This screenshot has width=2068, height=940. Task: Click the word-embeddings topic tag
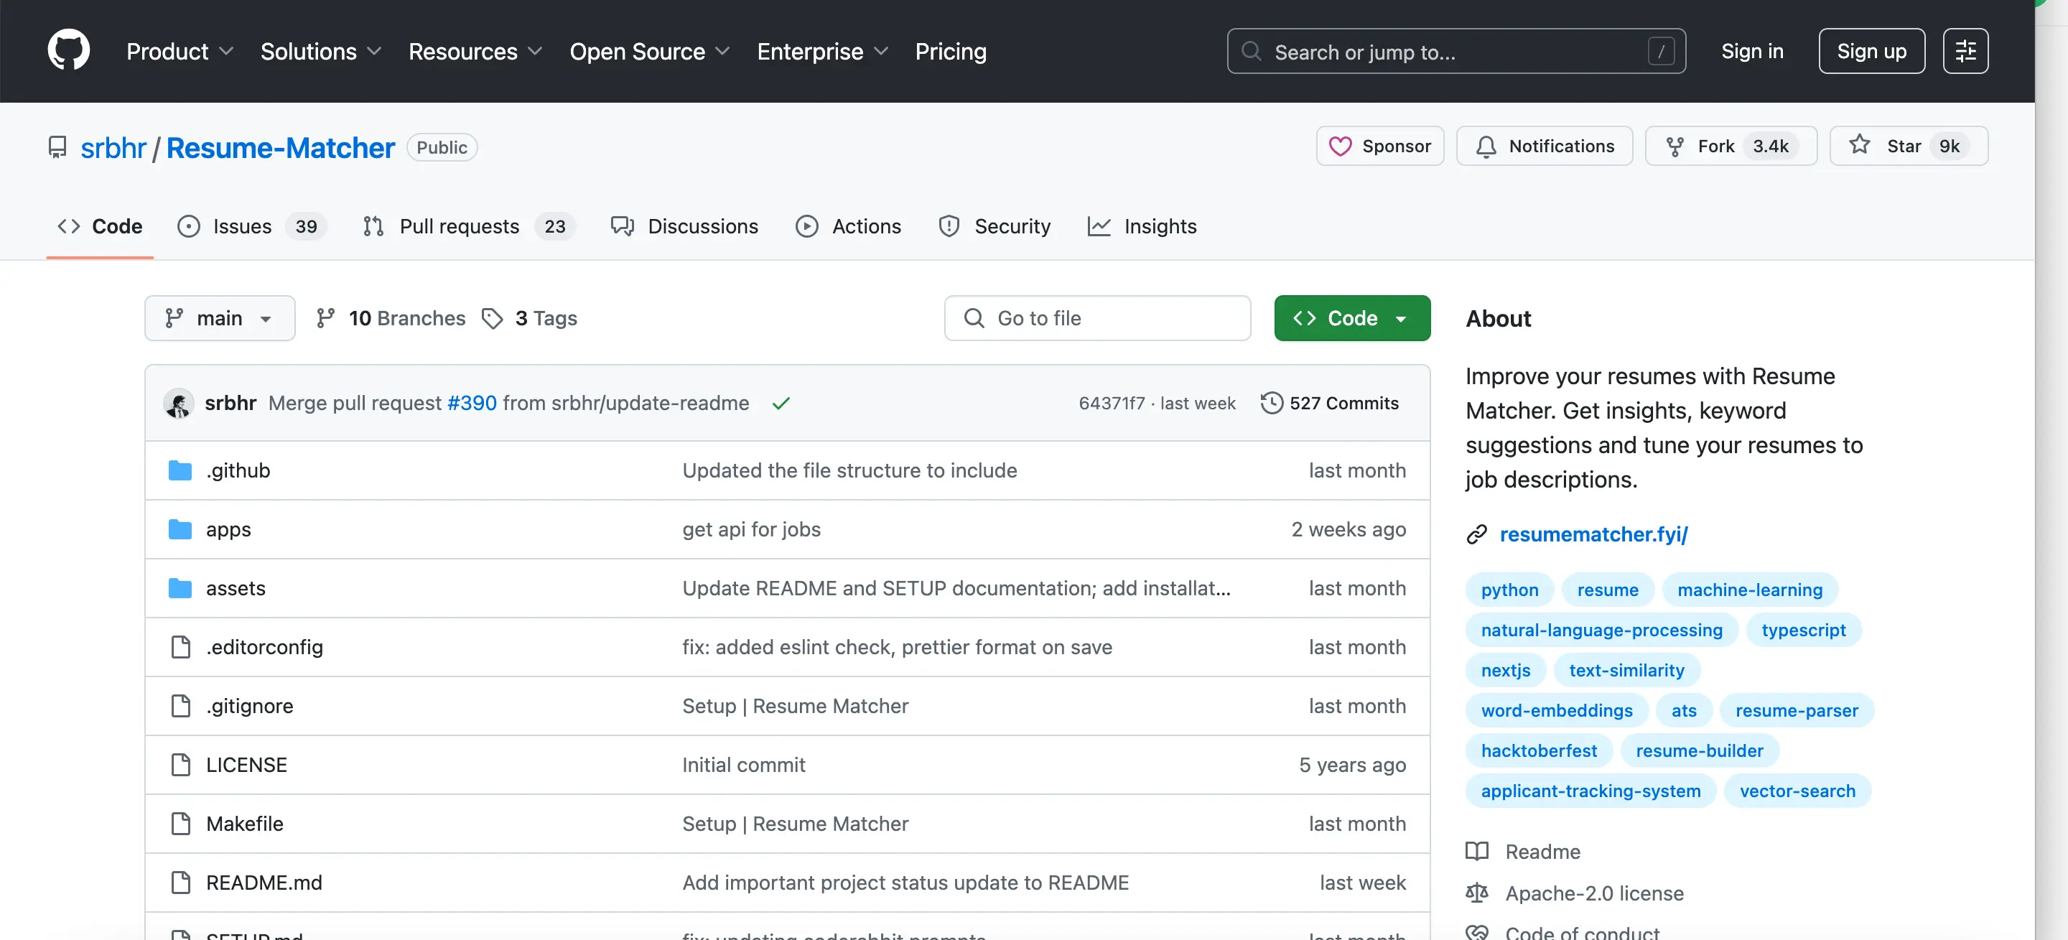(1557, 710)
